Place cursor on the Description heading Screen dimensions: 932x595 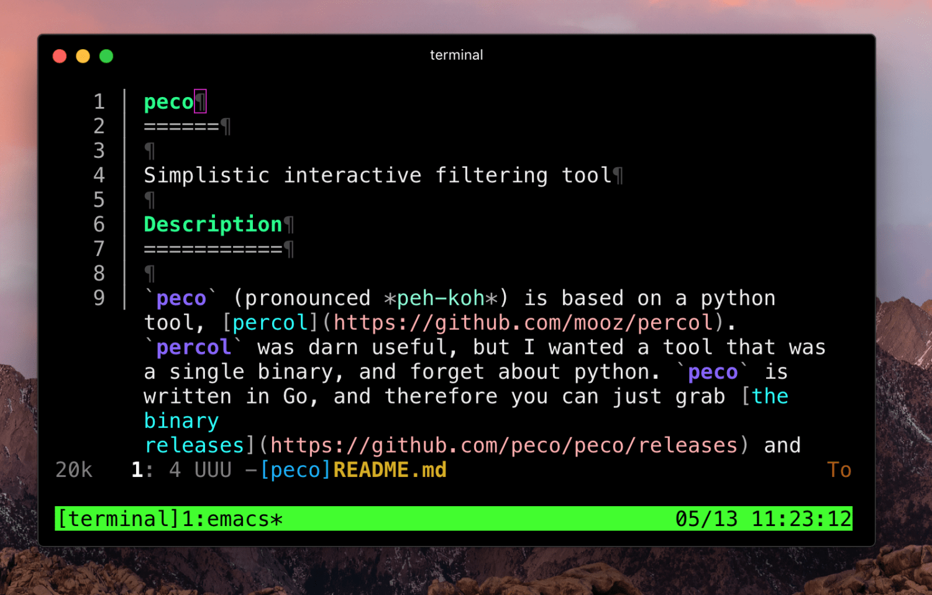point(212,224)
